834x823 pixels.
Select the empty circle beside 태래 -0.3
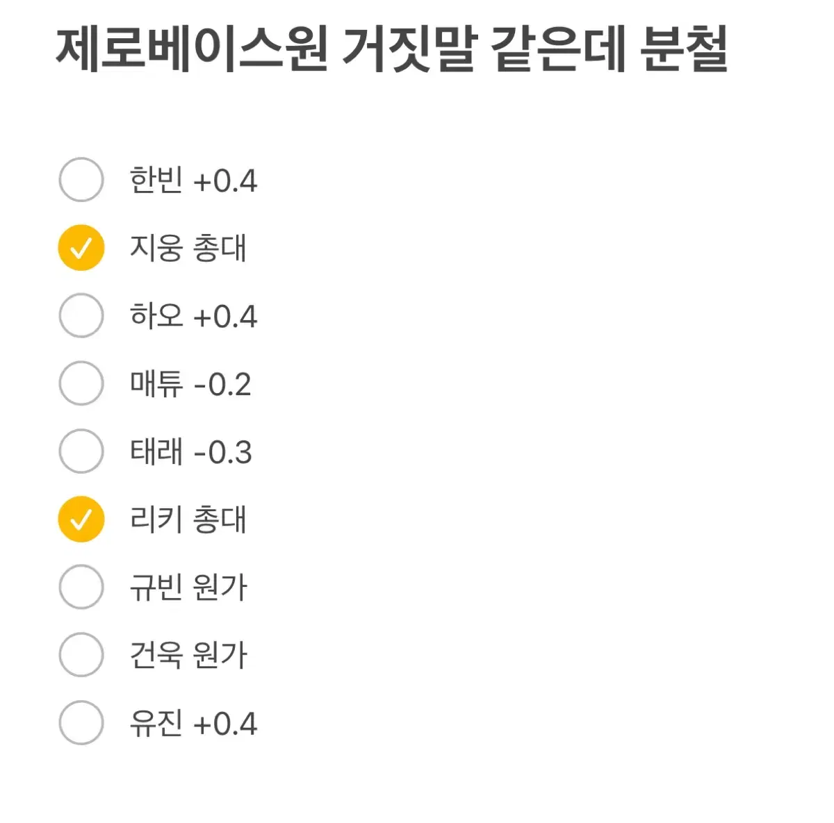(x=81, y=451)
